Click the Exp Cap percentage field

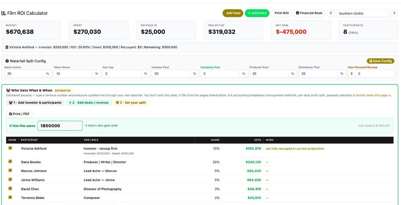point(122,74)
